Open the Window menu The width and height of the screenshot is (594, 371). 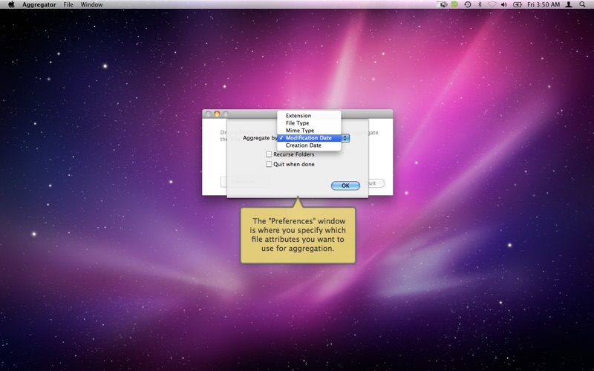(x=91, y=4)
